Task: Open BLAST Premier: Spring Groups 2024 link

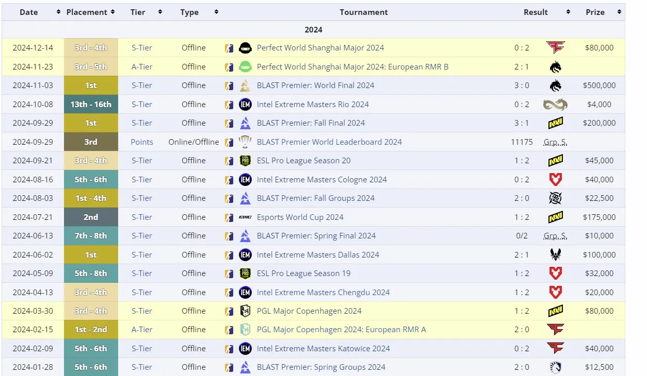Action: click(321, 367)
